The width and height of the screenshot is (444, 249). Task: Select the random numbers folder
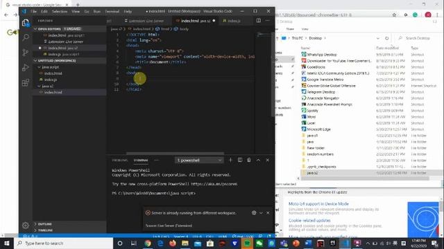tap(320, 154)
